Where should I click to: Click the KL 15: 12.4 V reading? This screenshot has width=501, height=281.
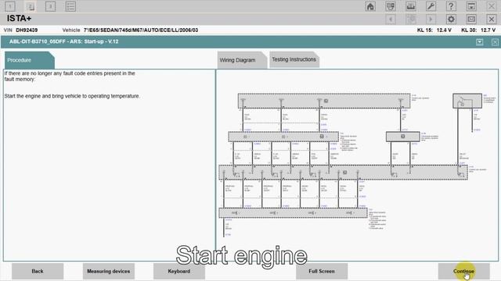point(434,30)
